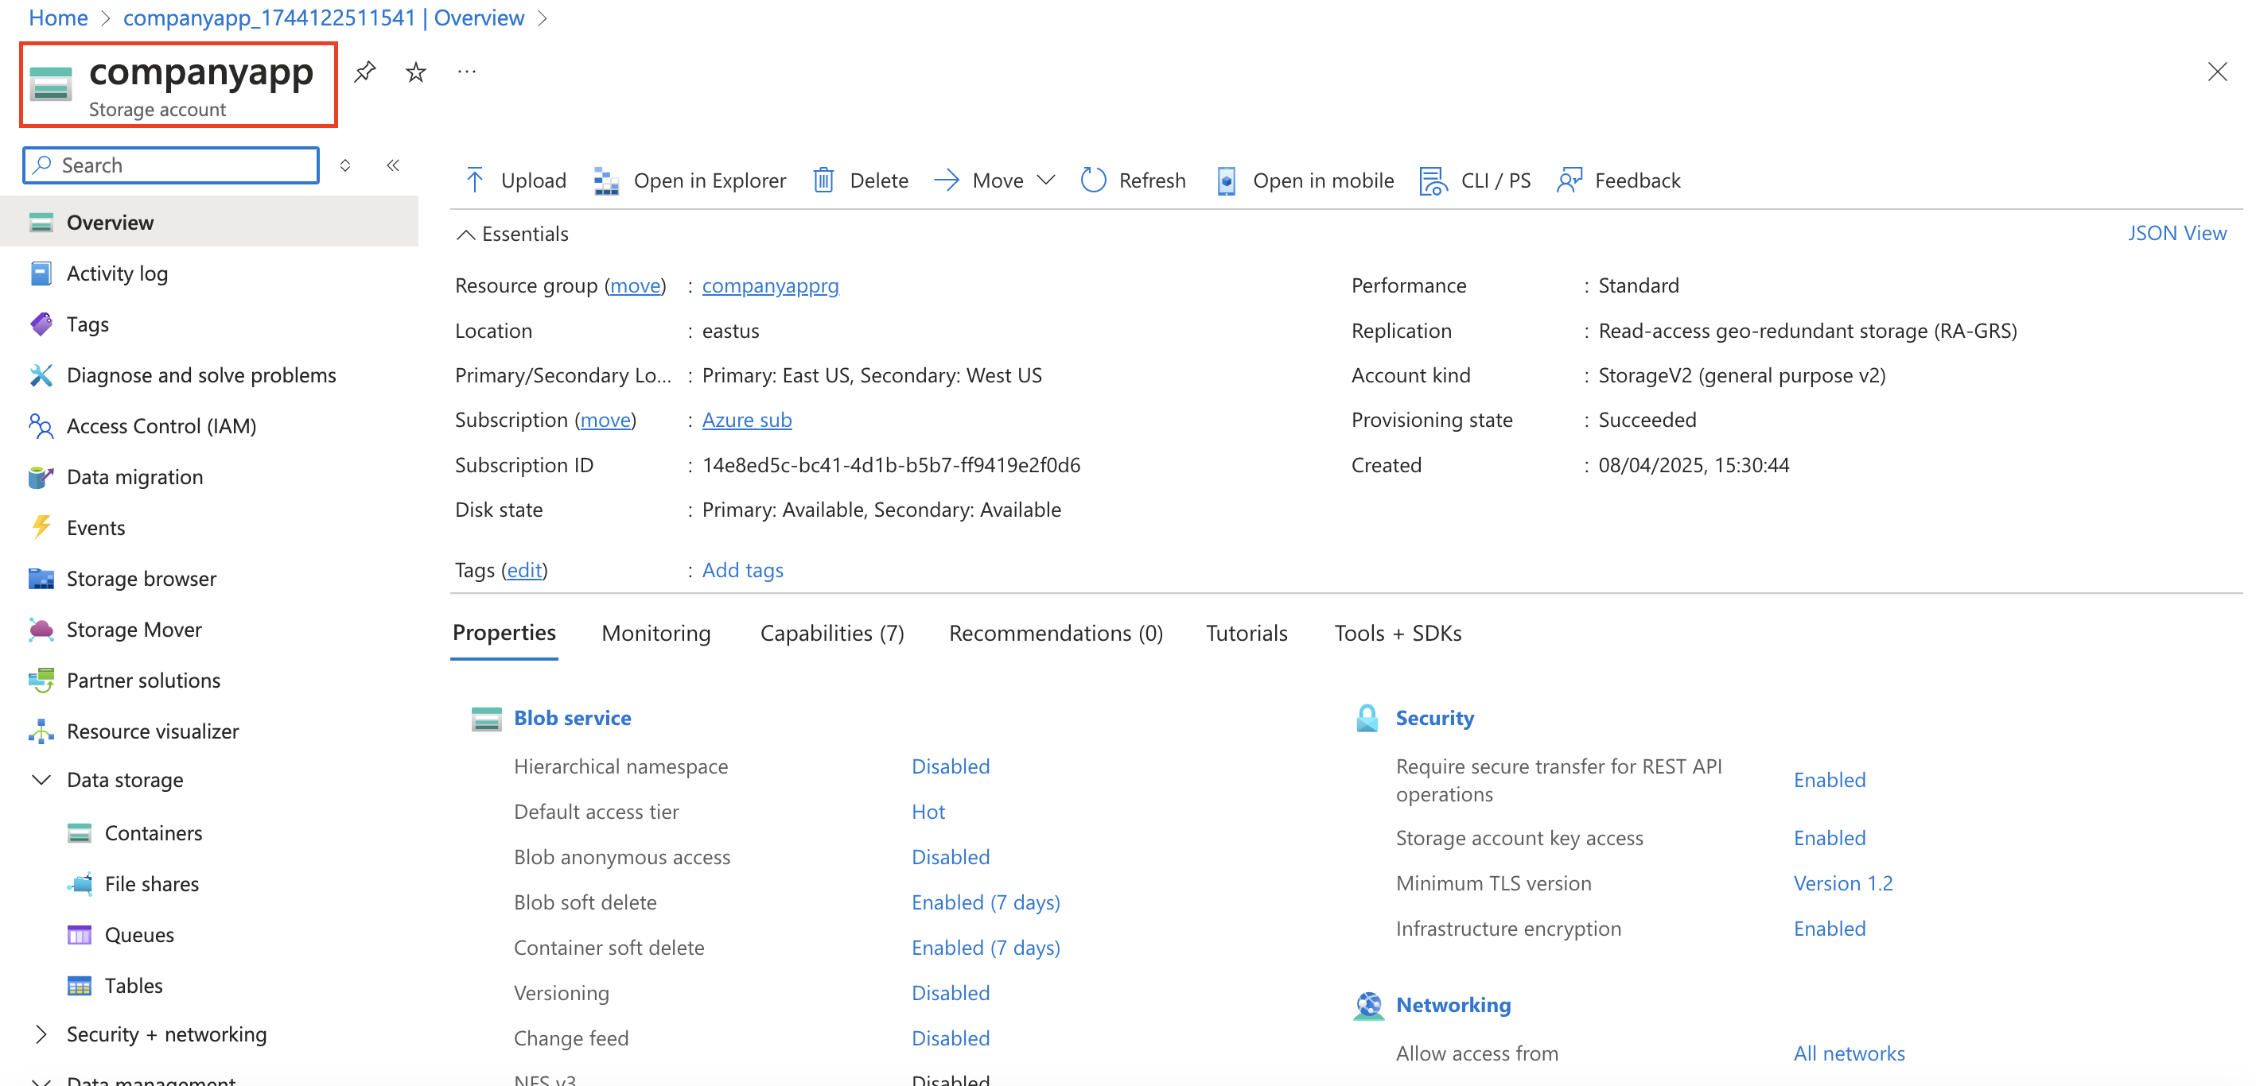This screenshot has width=2256, height=1086.
Task: Open Storage browser icon
Action: (41, 577)
